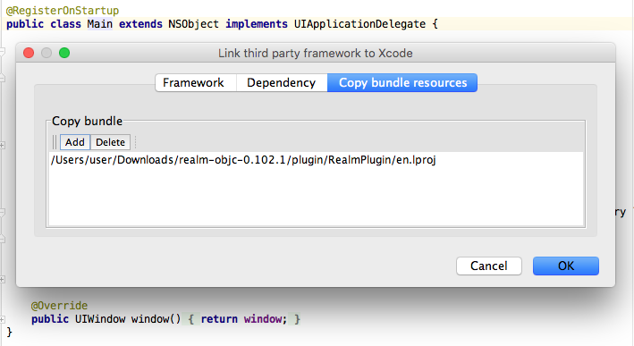Screen dimensions: 634x346
Task: Click the gray minimize window button
Action: [x=46, y=53]
